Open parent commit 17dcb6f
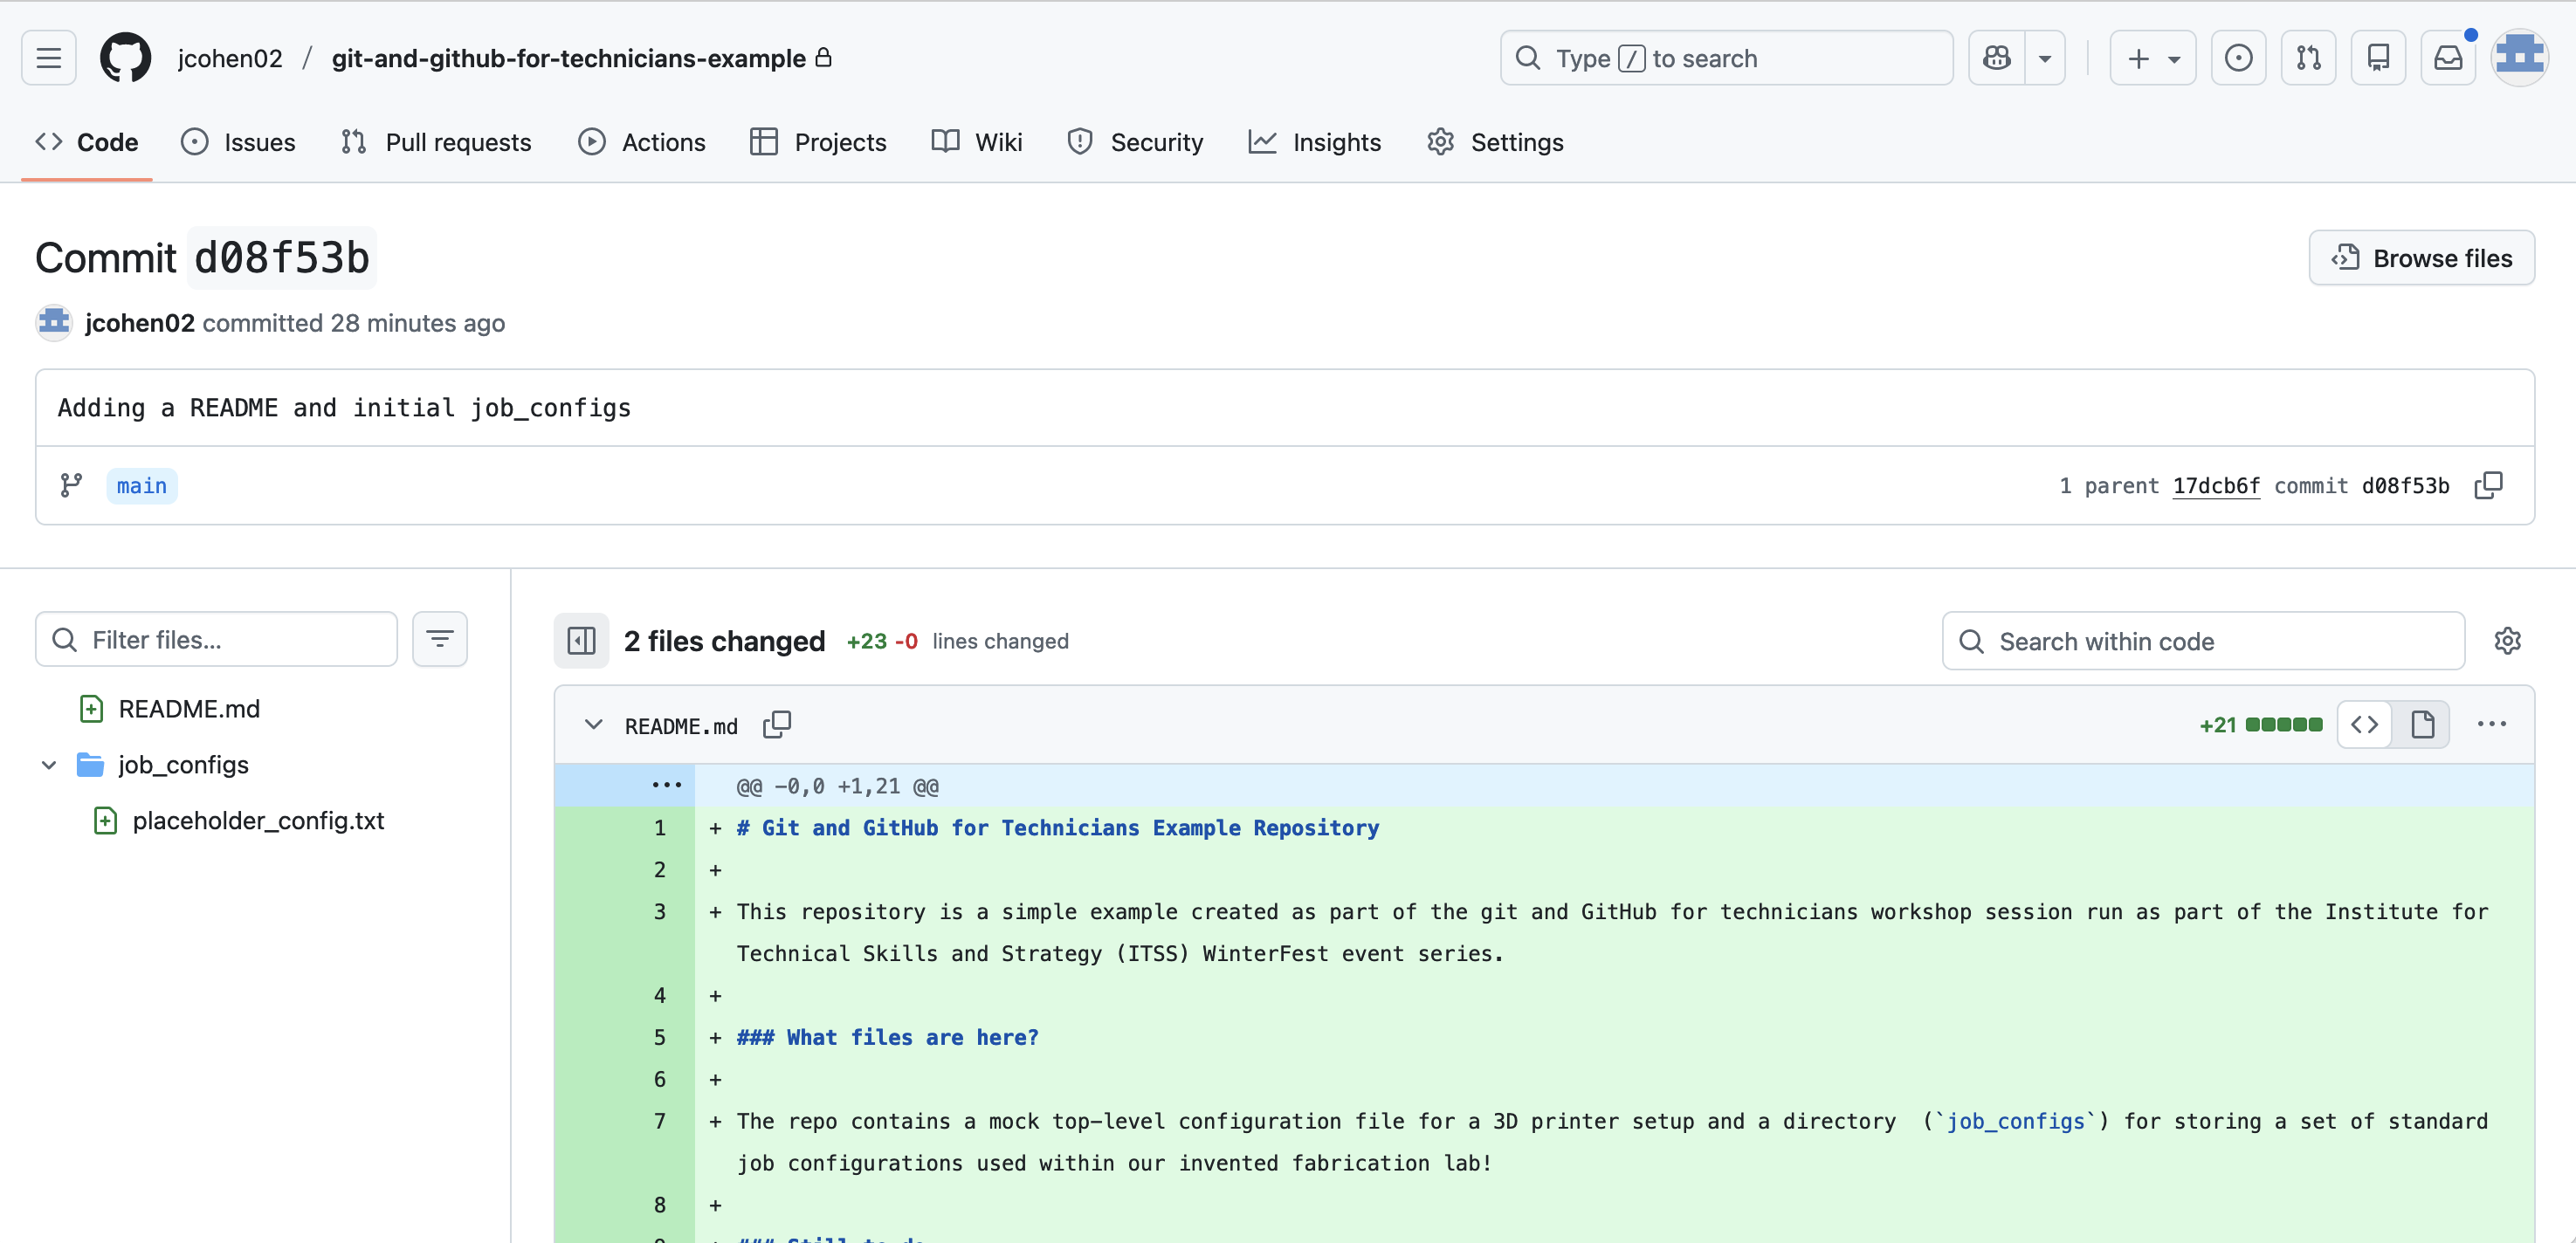 pos(2216,485)
